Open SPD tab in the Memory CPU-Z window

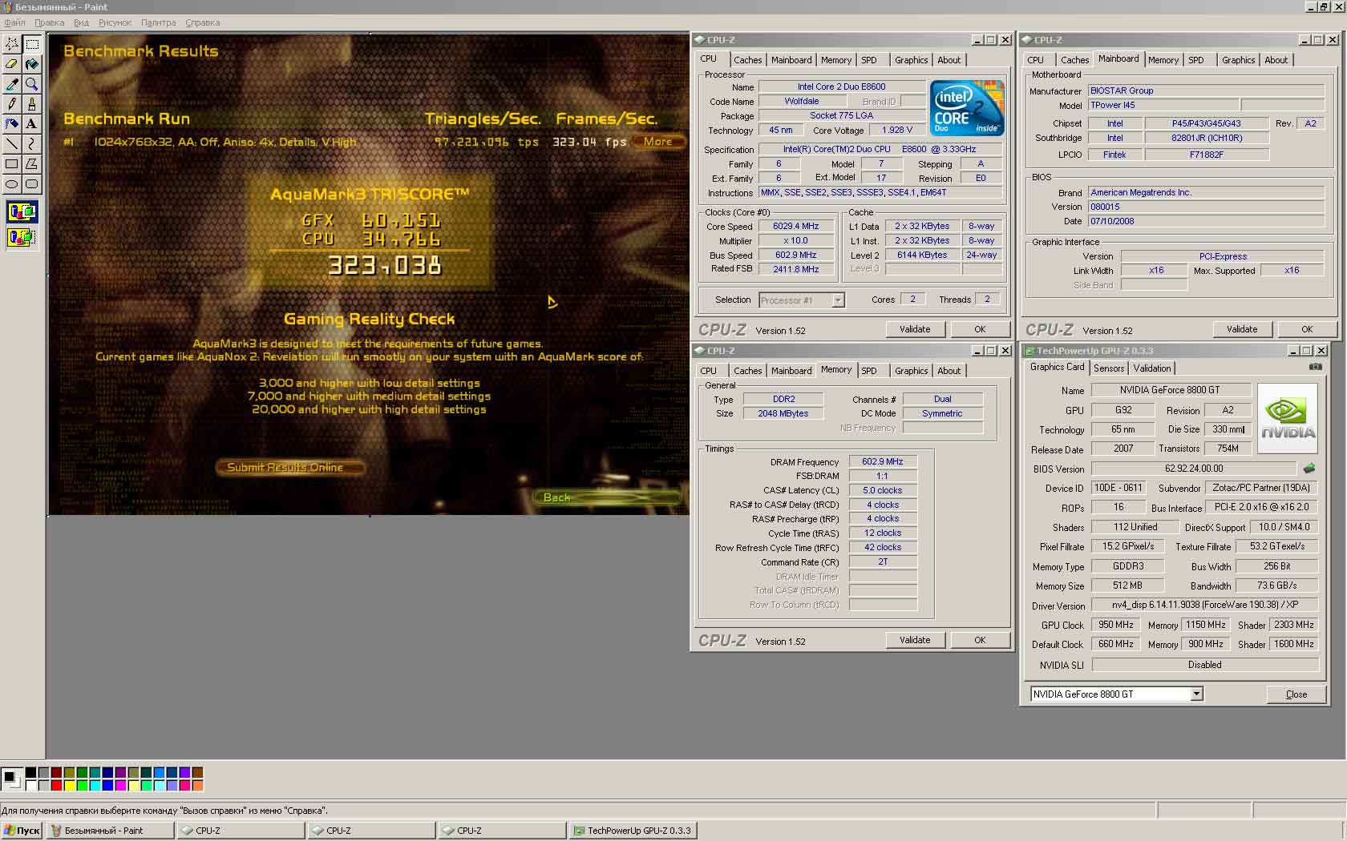(x=869, y=371)
